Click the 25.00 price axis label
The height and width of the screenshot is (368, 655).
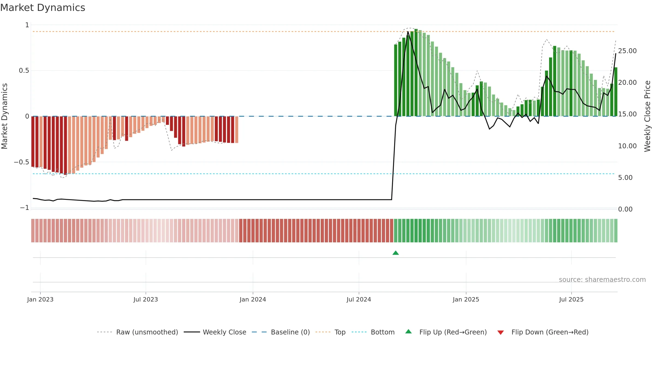coord(627,51)
